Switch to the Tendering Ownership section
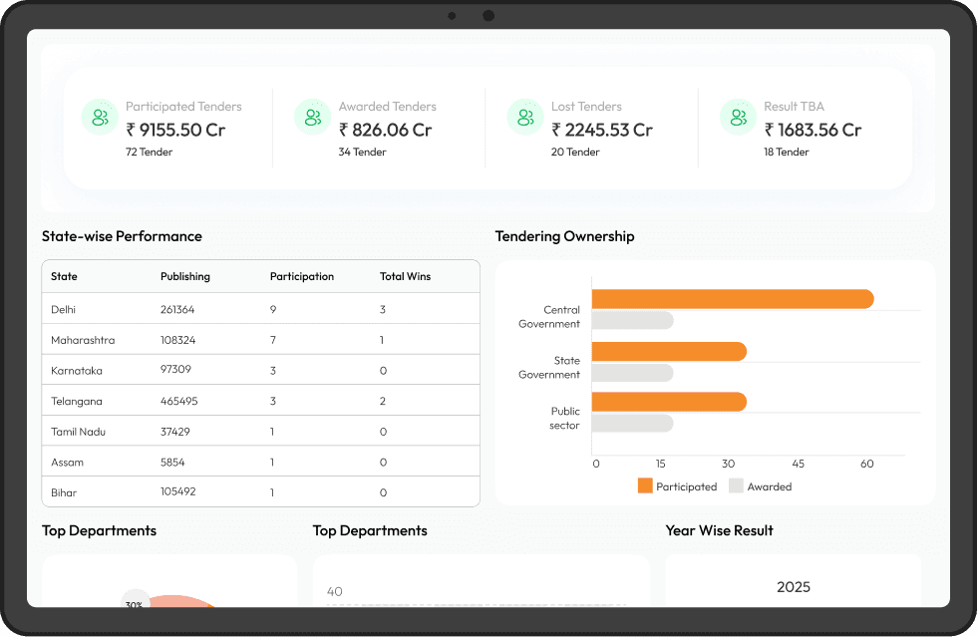The width and height of the screenshot is (977, 637). pos(564,236)
